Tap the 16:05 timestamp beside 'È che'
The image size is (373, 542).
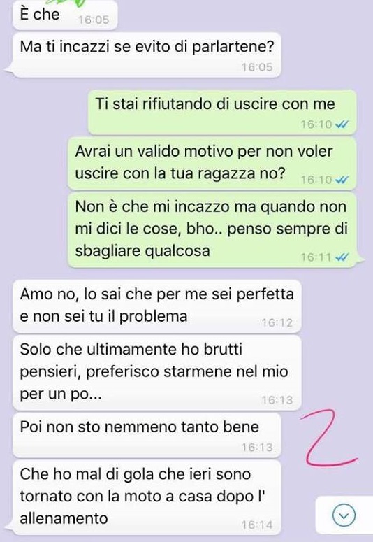click(94, 20)
